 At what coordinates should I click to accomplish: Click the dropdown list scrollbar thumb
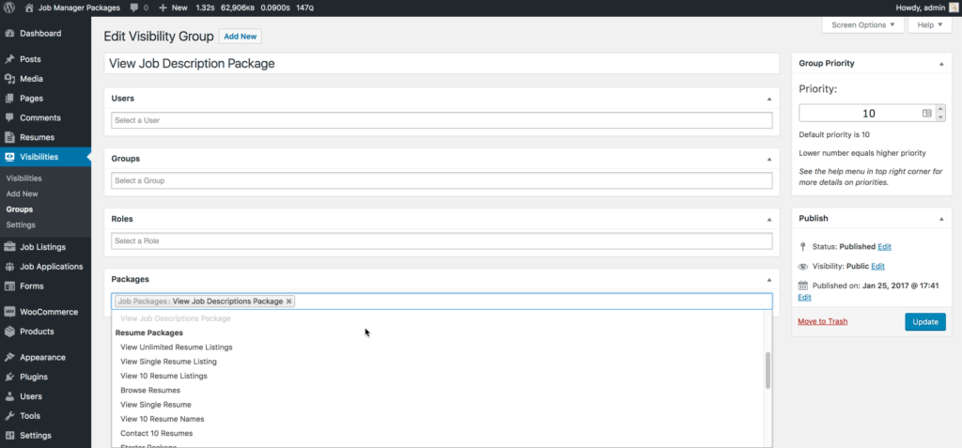pyautogui.click(x=768, y=371)
